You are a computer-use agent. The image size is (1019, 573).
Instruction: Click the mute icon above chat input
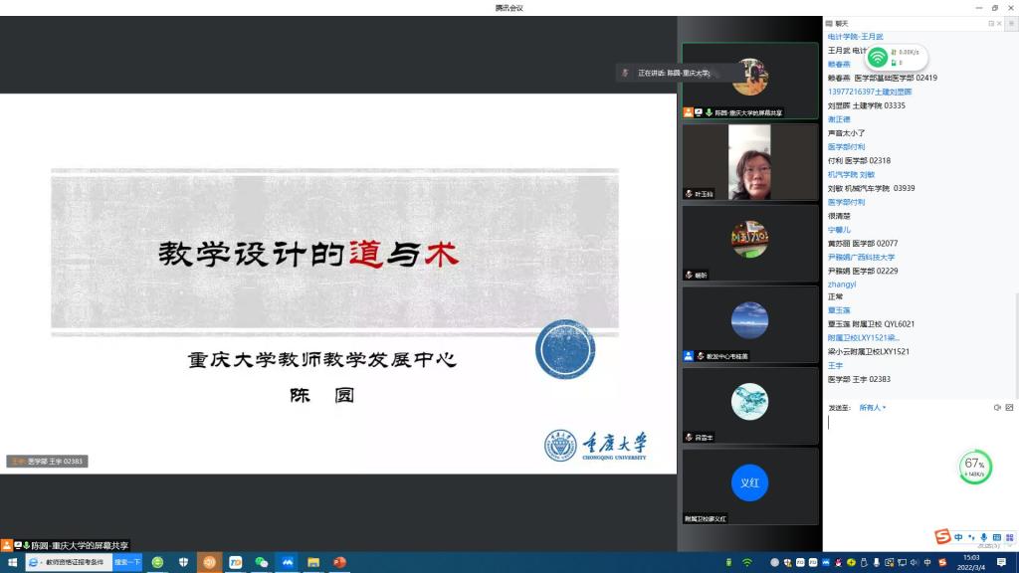(997, 407)
